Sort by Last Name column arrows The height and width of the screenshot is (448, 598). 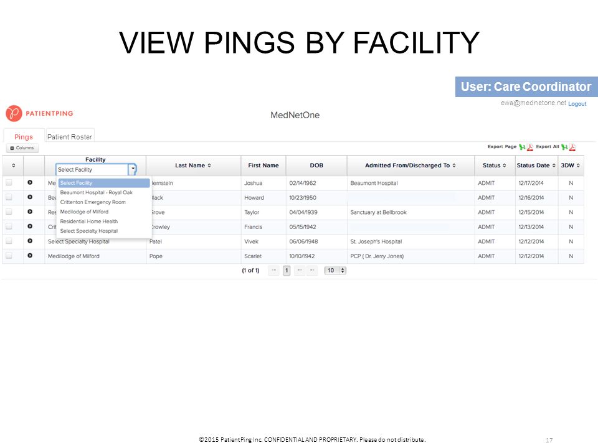pyautogui.click(x=209, y=166)
